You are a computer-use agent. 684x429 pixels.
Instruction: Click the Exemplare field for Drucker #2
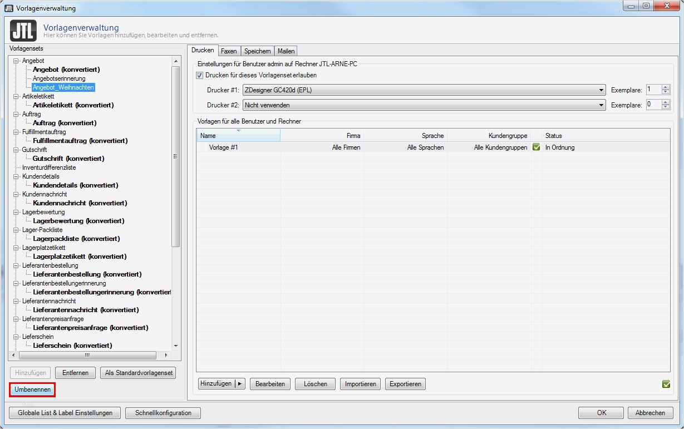[x=654, y=105]
